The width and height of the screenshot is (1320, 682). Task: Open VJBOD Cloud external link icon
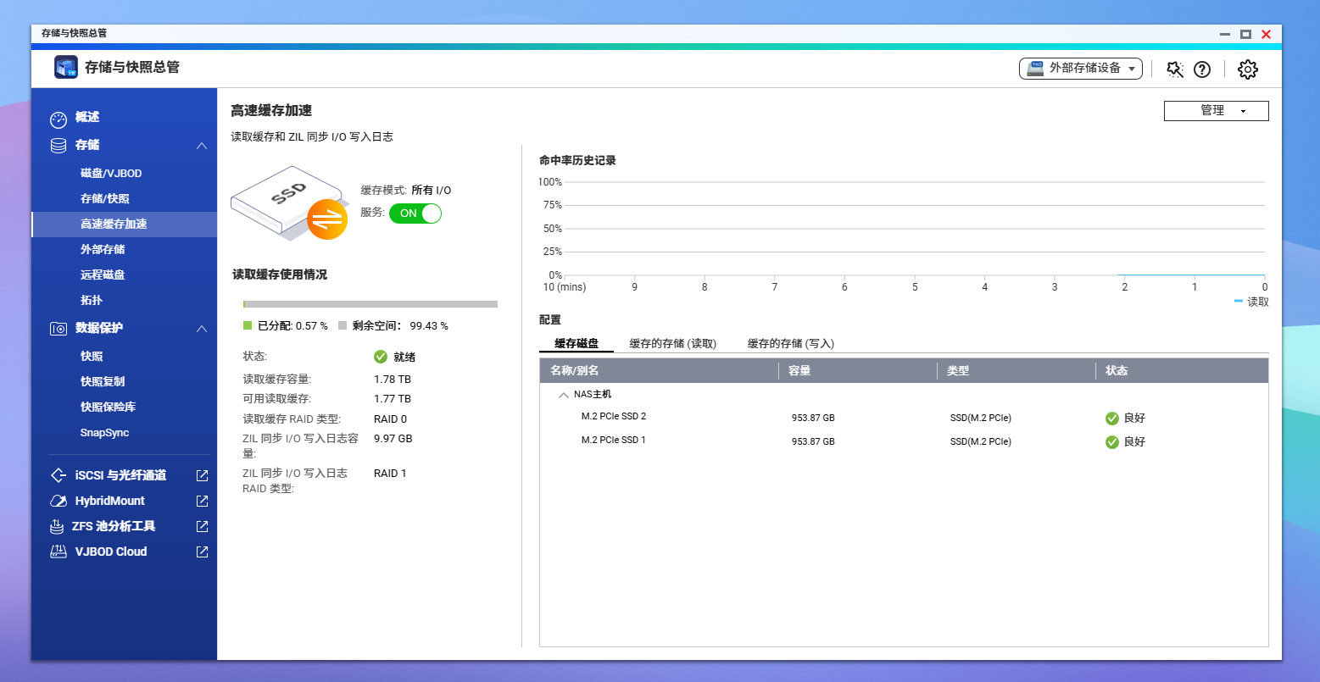[202, 552]
